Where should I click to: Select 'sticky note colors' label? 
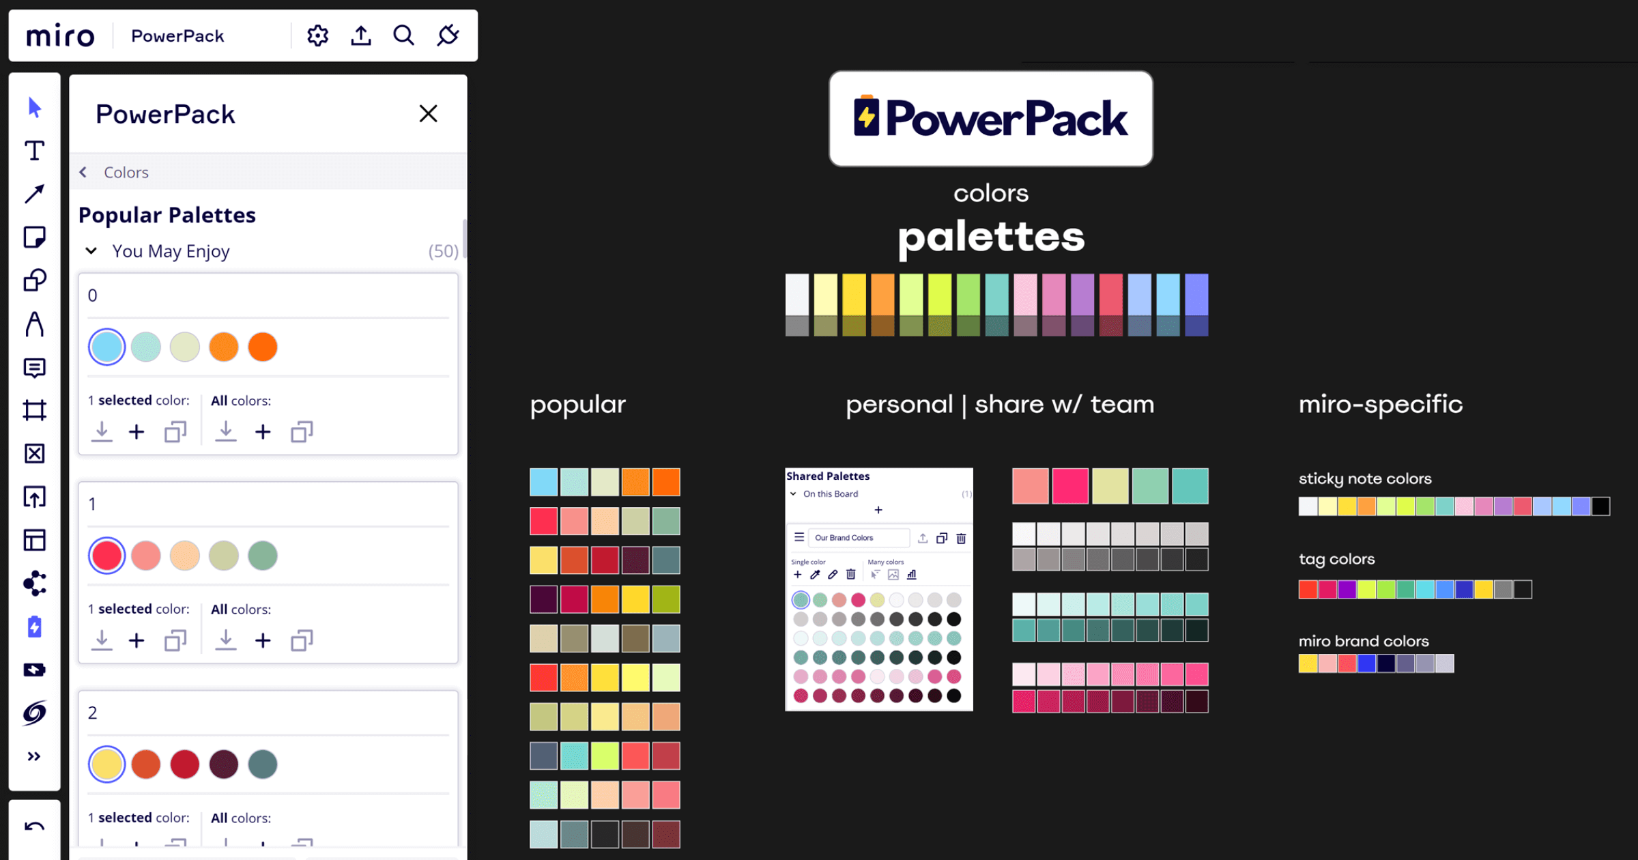click(x=1365, y=478)
